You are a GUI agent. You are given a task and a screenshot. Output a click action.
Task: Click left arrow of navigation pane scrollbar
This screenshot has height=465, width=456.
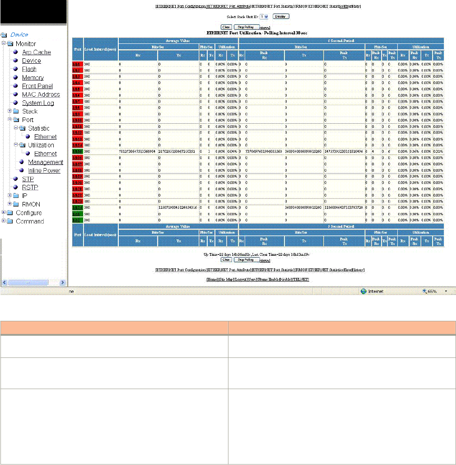pyautogui.click(x=4, y=282)
